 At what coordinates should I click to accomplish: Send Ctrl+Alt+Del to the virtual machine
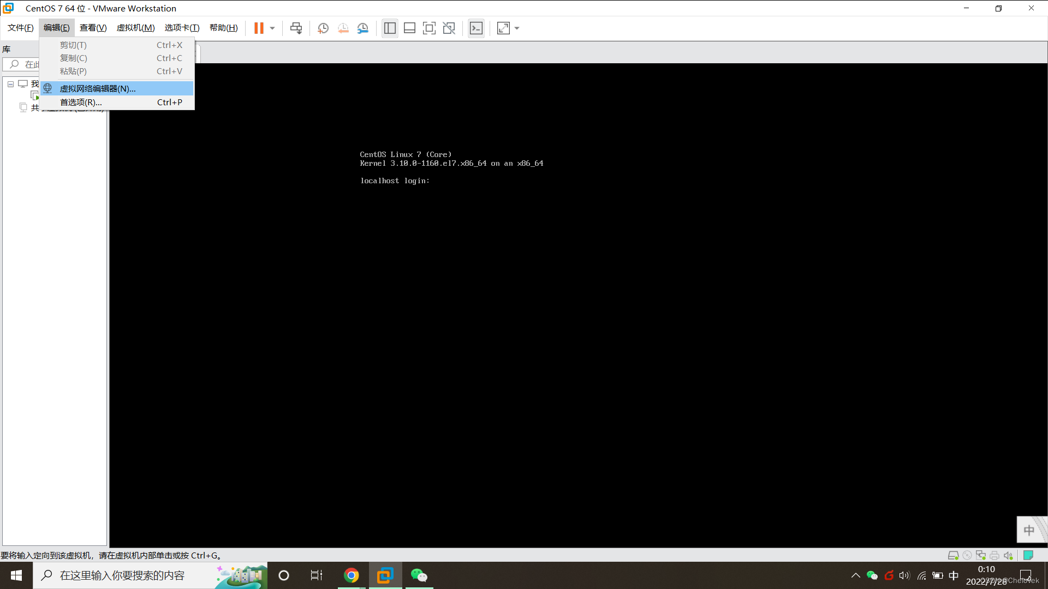coord(296,28)
